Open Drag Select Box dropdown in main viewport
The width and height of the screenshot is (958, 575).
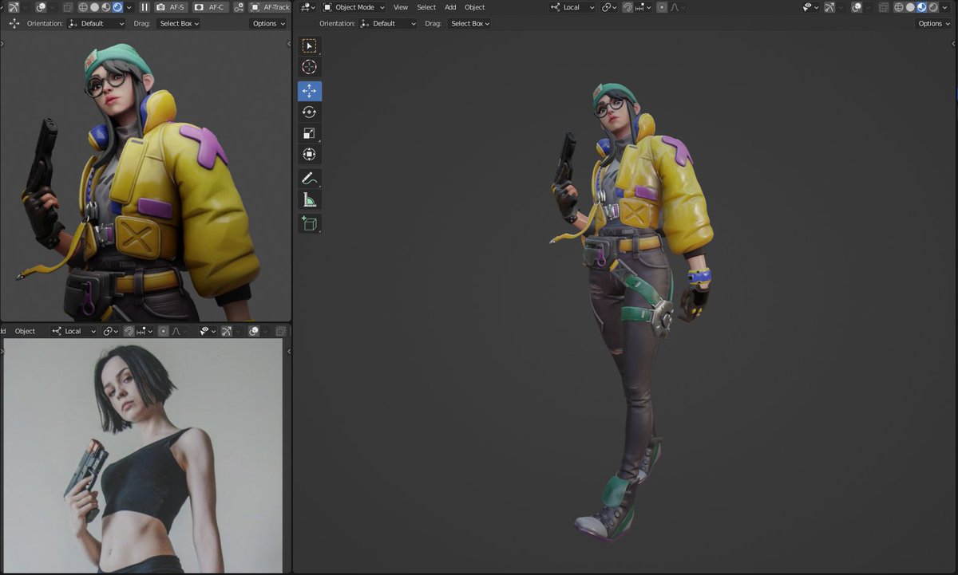(x=469, y=24)
